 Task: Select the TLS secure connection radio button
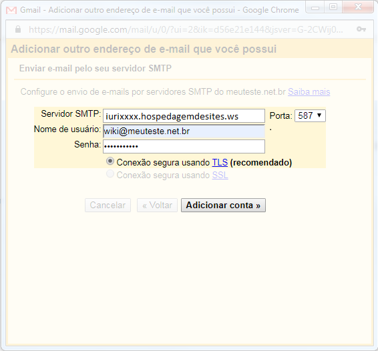click(x=110, y=161)
